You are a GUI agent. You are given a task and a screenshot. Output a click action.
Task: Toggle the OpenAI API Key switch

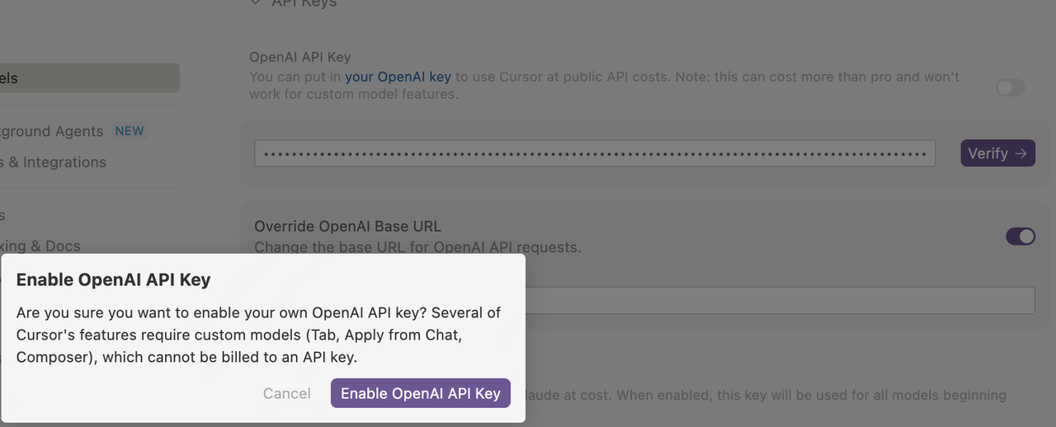[1010, 87]
